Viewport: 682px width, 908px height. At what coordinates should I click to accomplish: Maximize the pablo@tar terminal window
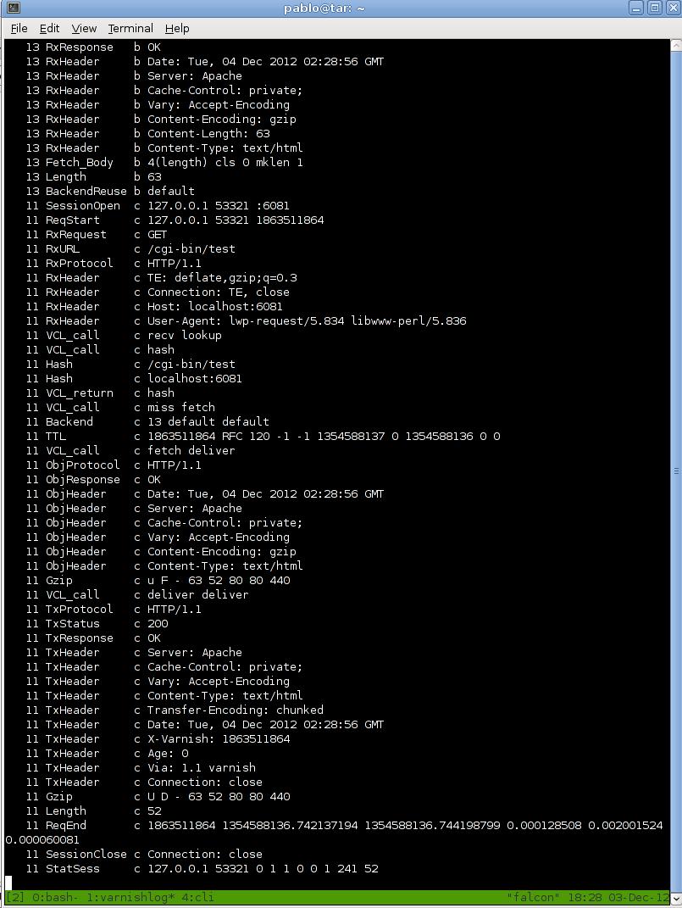pyautogui.click(x=654, y=8)
